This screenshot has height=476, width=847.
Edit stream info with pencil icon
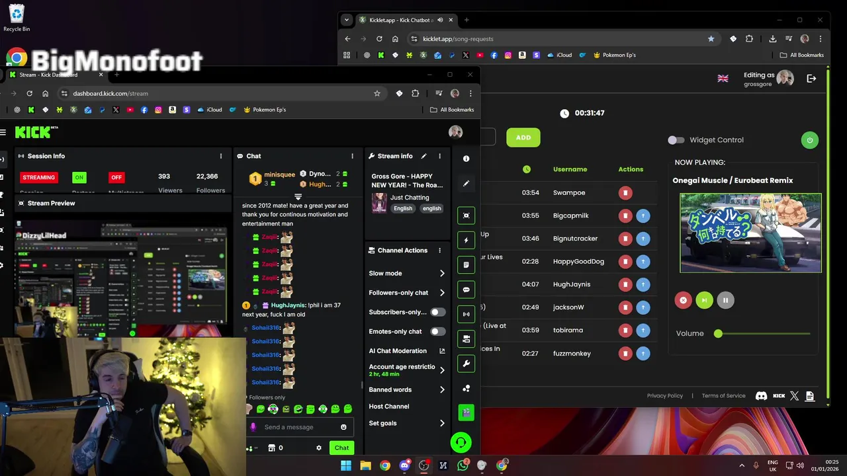click(x=423, y=156)
